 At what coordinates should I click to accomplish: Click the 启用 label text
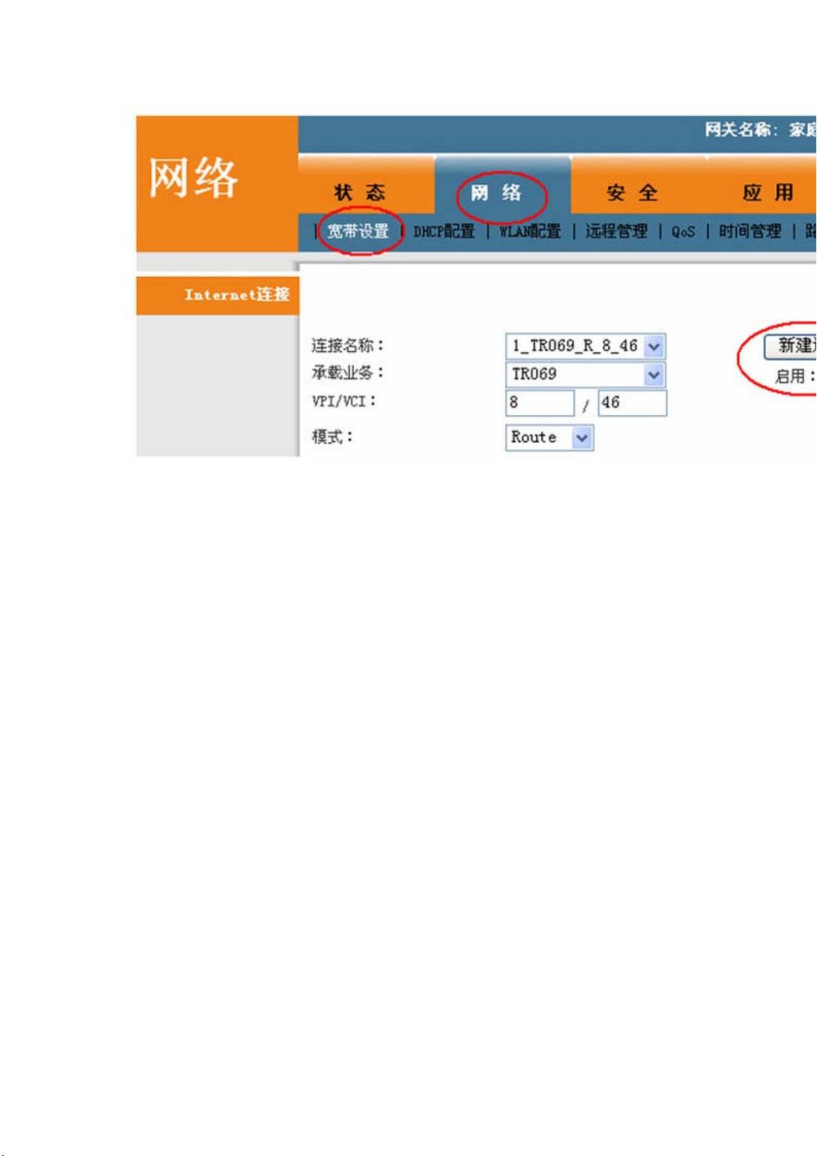(794, 376)
